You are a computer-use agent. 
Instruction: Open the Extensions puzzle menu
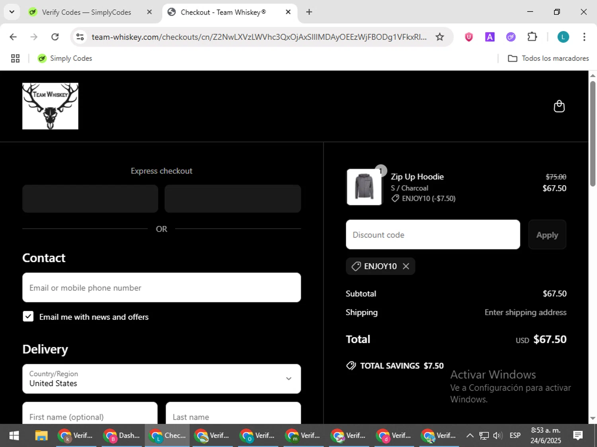(532, 37)
